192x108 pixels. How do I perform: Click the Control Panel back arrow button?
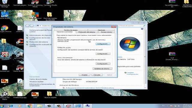point(27,26)
